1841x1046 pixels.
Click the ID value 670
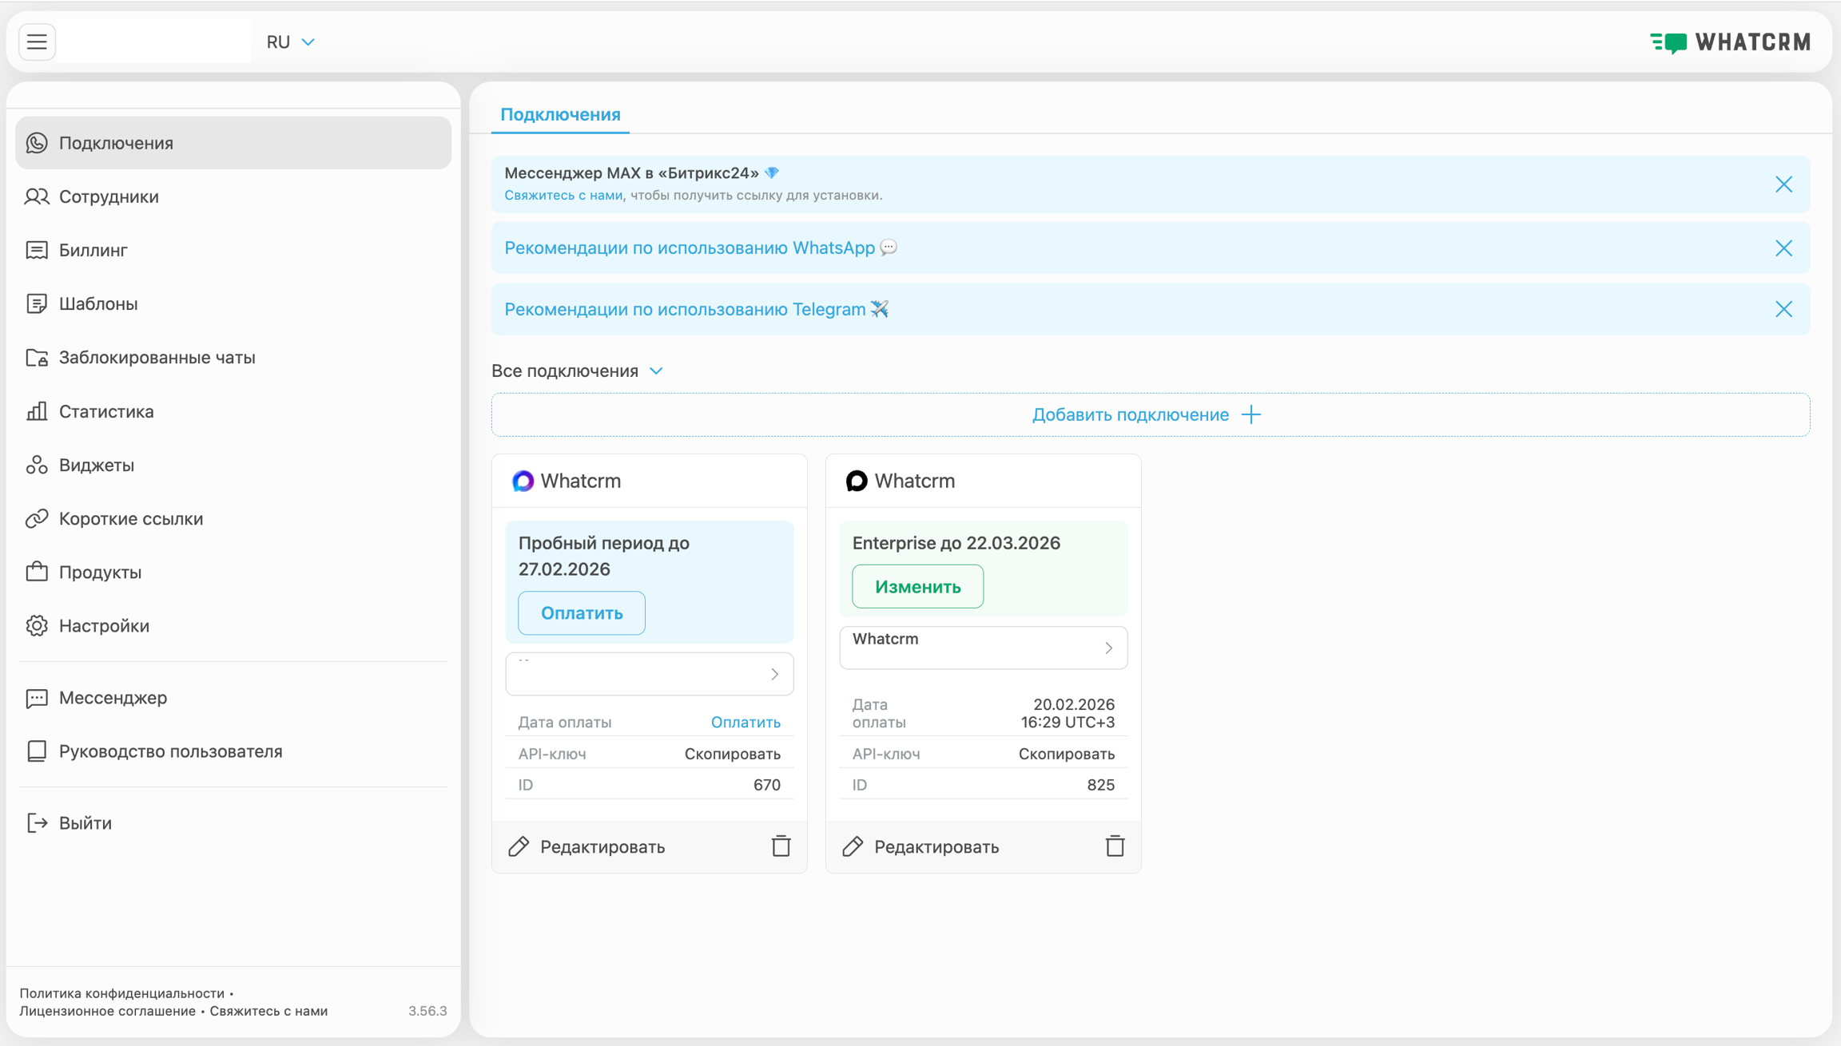(x=766, y=785)
